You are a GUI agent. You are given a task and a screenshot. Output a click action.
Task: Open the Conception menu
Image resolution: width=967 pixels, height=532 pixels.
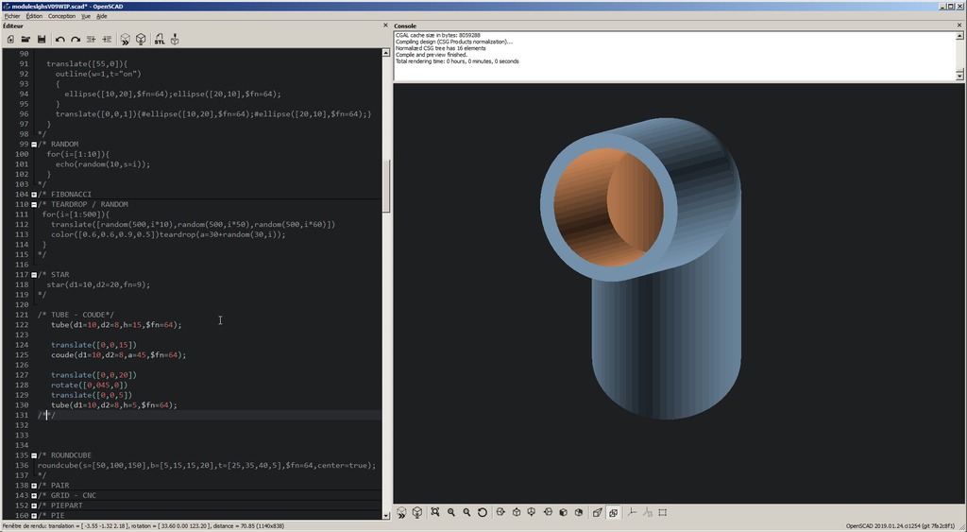click(61, 16)
